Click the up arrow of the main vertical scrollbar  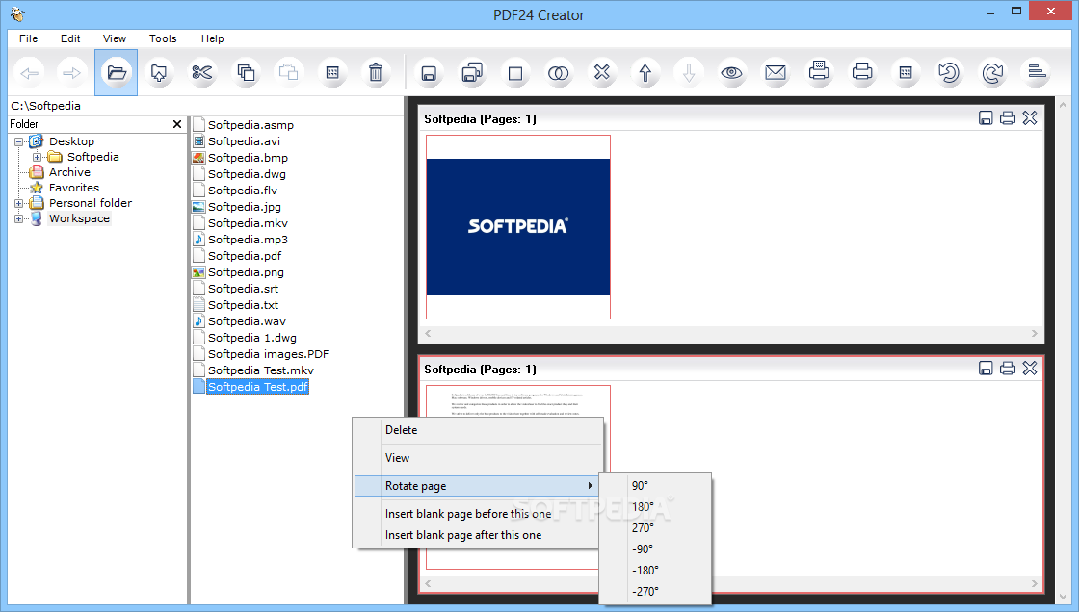tap(1064, 106)
